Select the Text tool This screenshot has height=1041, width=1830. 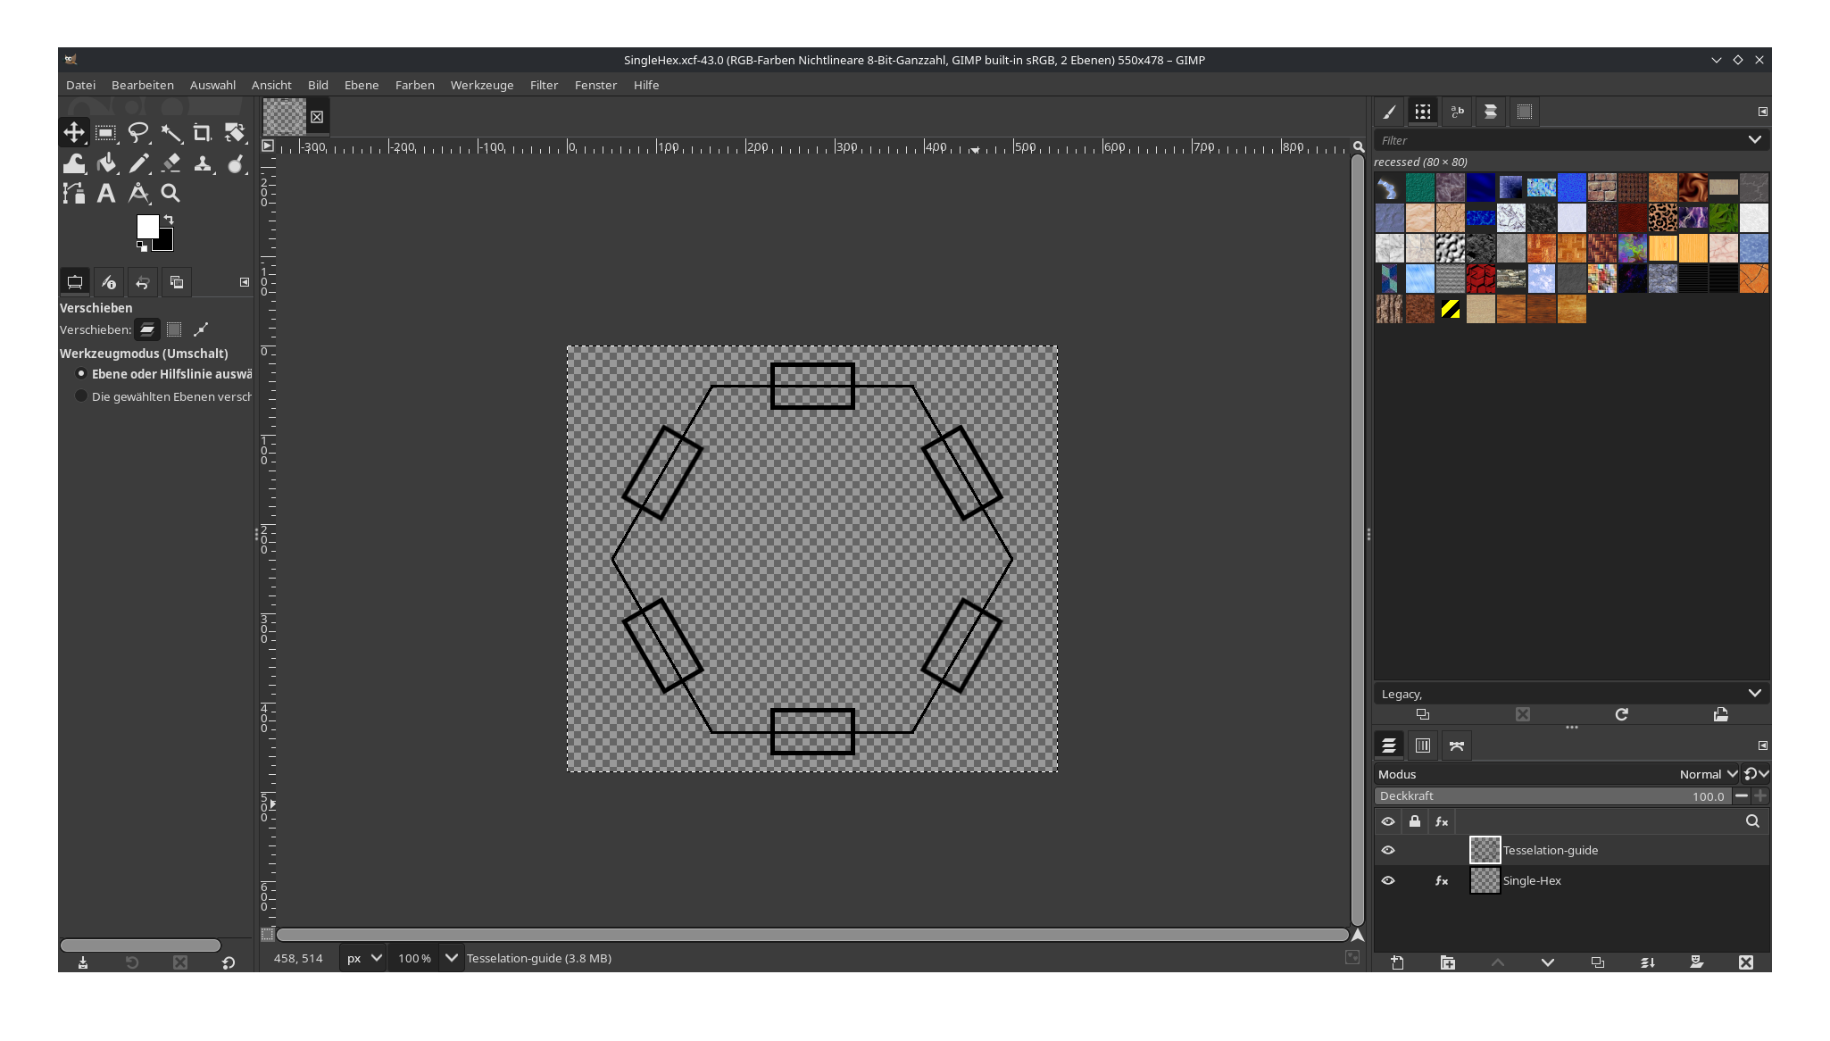click(106, 192)
